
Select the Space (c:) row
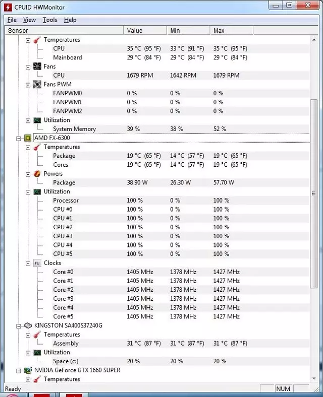coord(181,361)
